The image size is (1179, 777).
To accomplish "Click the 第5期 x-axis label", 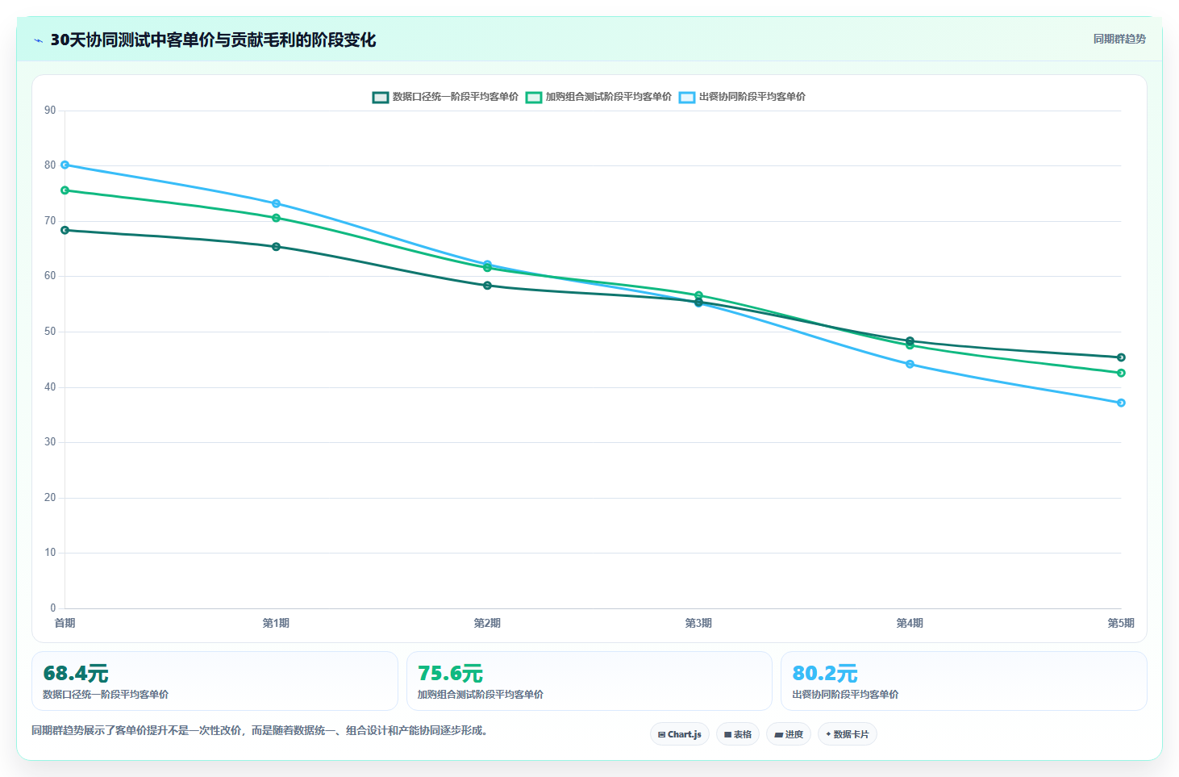I will [x=1121, y=623].
